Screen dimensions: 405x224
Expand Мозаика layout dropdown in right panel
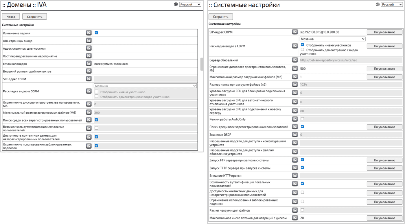click(332, 39)
